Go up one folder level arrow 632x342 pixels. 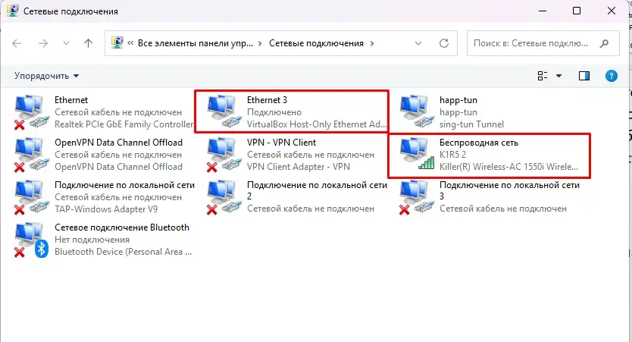pos(88,44)
